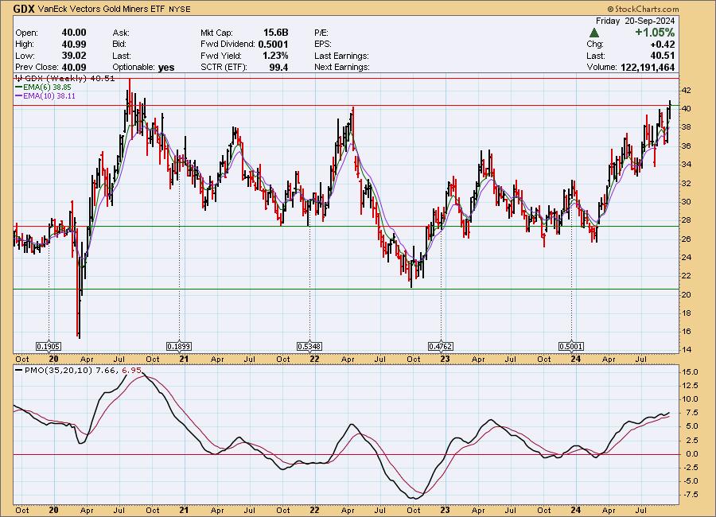Click year label 23 under PMO panel
The width and height of the screenshot is (716, 517).
445,511
